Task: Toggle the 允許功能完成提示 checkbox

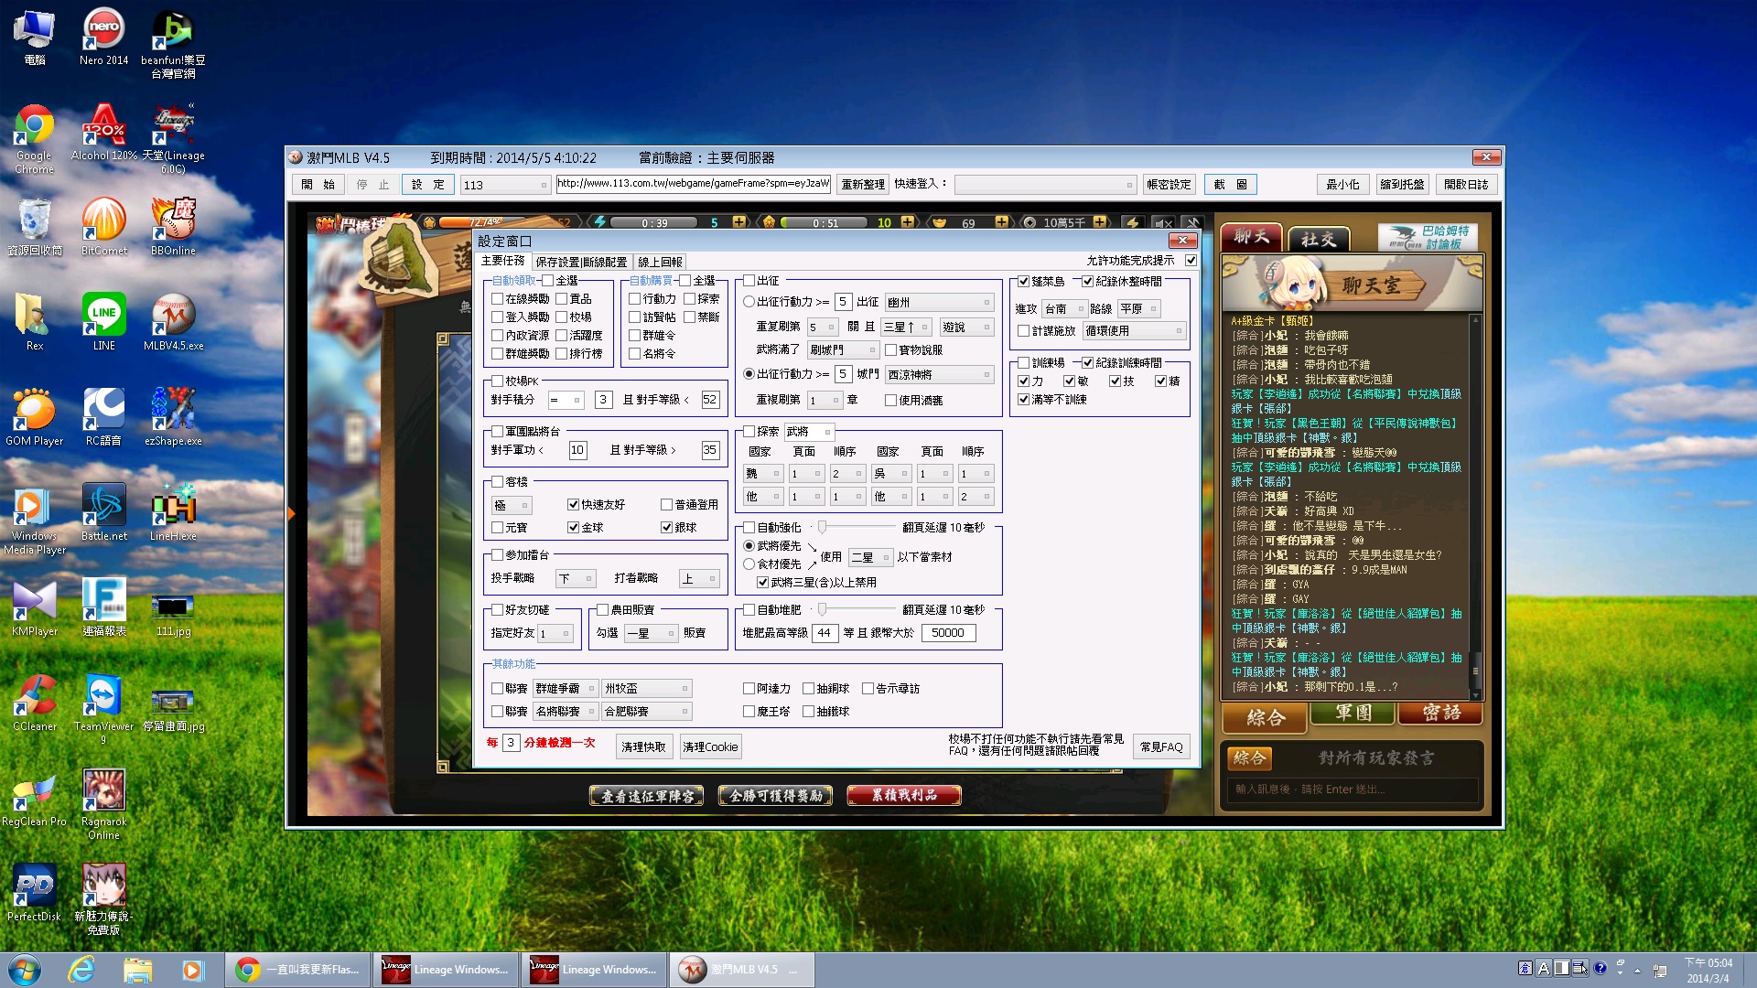Action: click(x=1191, y=261)
